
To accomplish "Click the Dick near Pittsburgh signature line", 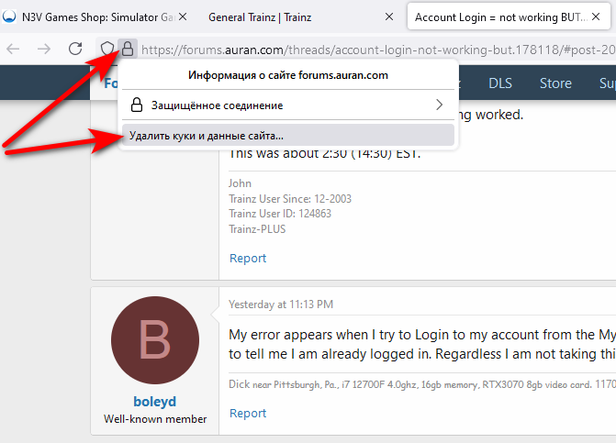I will click(422, 384).
